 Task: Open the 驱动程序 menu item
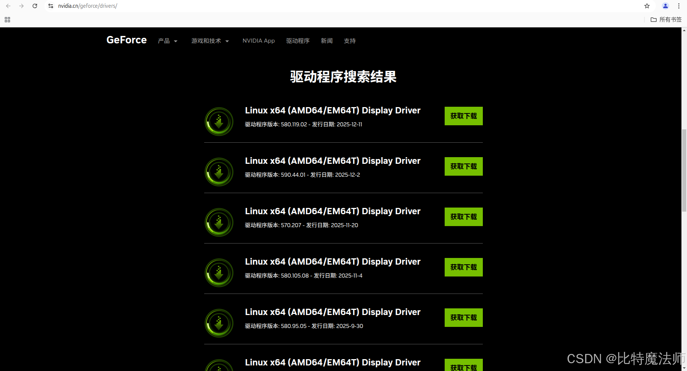click(298, 41)
